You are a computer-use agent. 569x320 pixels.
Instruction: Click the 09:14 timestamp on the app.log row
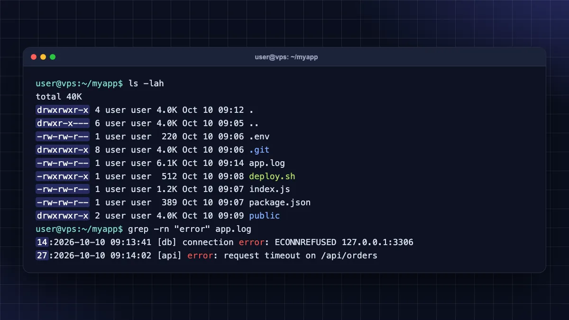[x=231, y=163]
